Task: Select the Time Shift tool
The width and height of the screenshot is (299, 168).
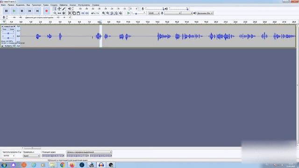Action: (59, 13)
